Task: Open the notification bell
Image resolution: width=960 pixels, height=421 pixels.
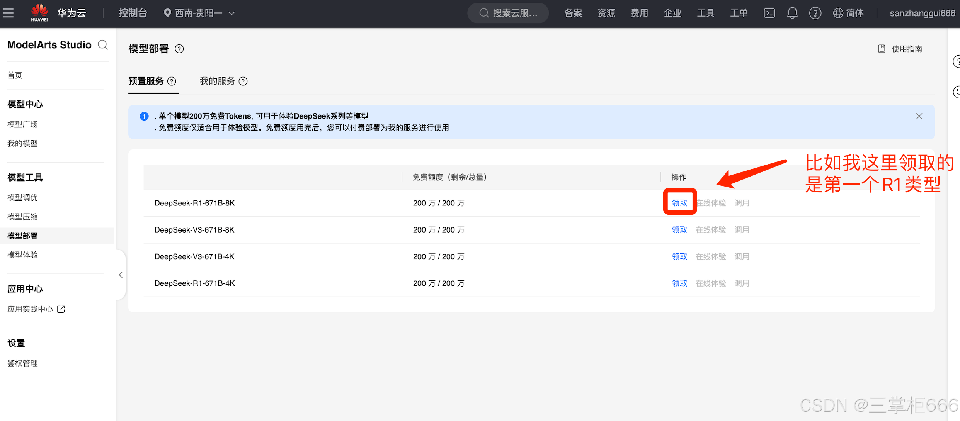Action: pos(792,13)
